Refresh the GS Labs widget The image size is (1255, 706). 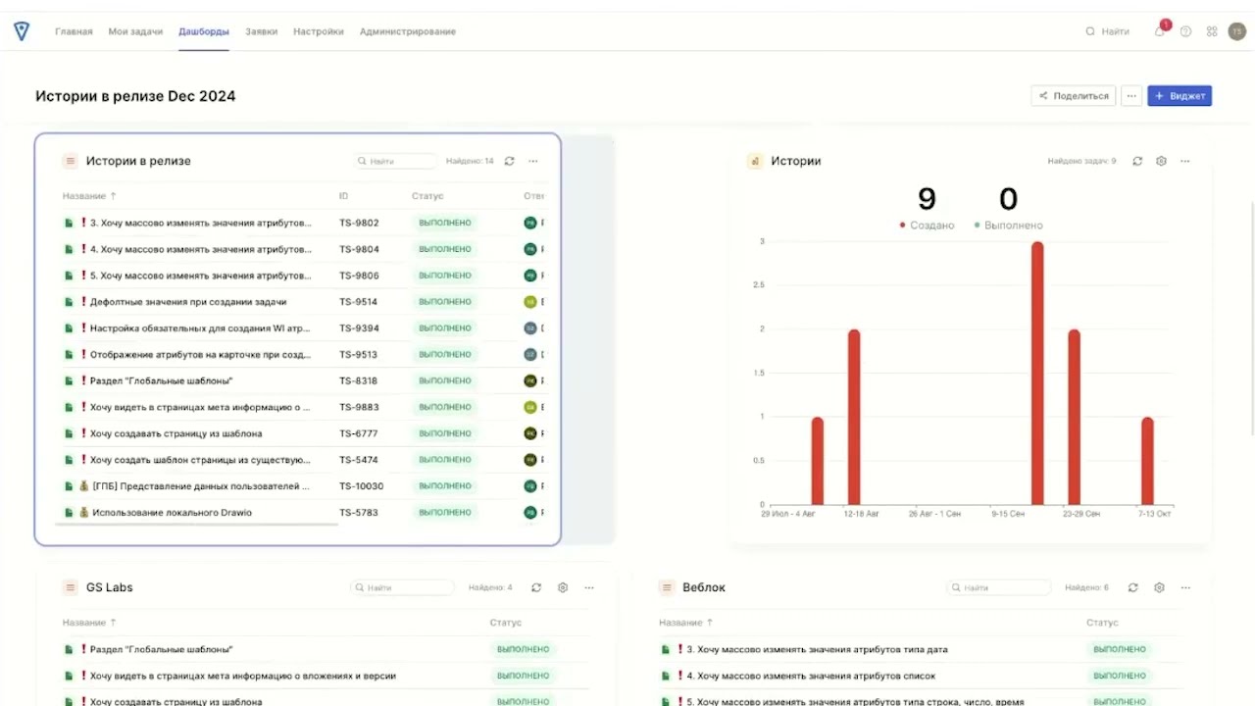tap(536, 587)
